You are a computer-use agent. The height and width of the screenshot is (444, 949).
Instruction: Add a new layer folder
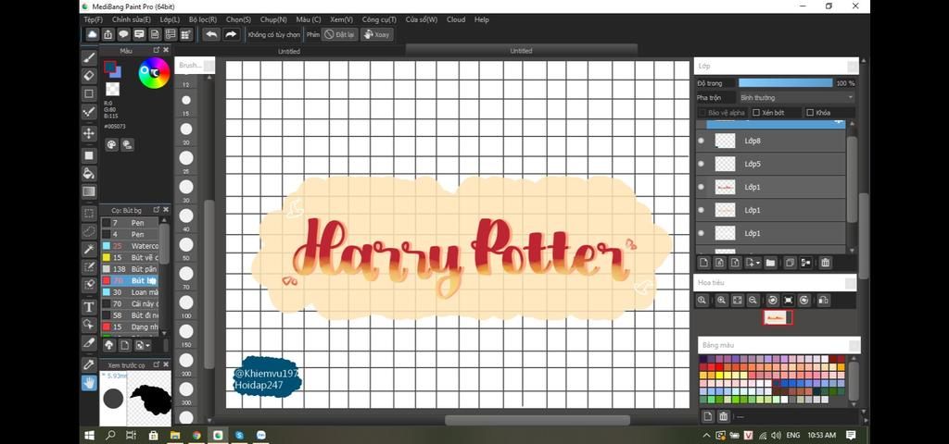770,263
